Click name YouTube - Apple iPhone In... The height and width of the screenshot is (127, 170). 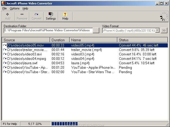point(93,67)
